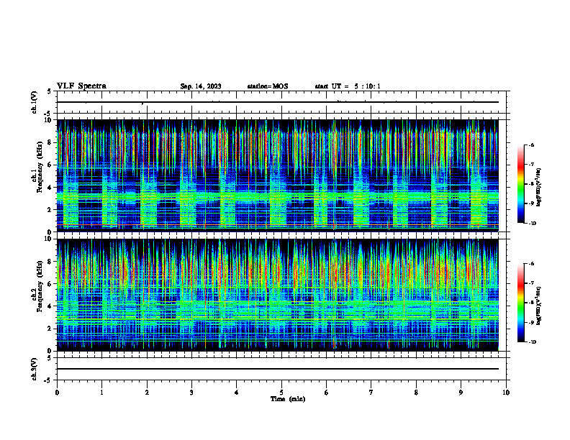Click the '-6' label on ch.1 color bar
This screenshot has height=440, width=570.
coord(531,145)
